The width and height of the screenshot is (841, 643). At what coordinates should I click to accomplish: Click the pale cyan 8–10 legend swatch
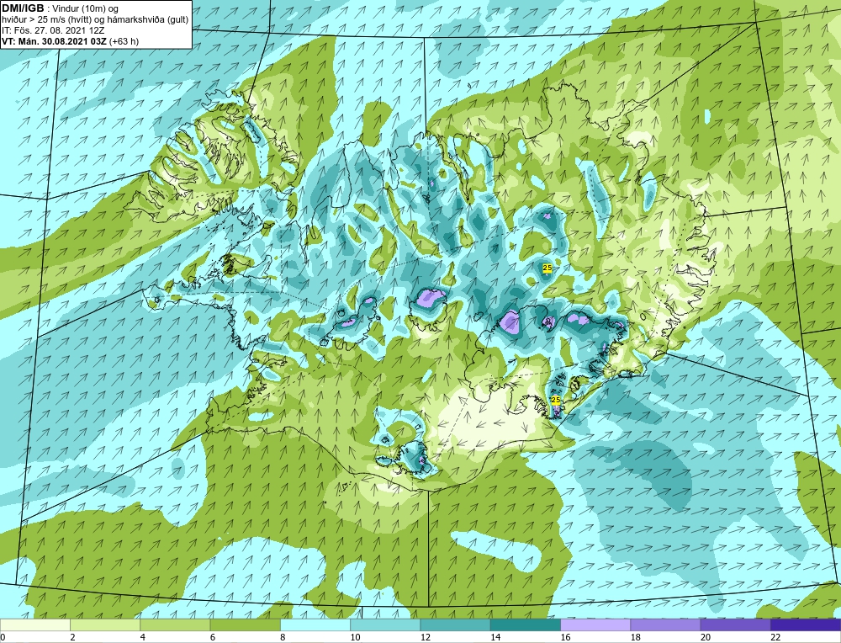tap(315, 624)
